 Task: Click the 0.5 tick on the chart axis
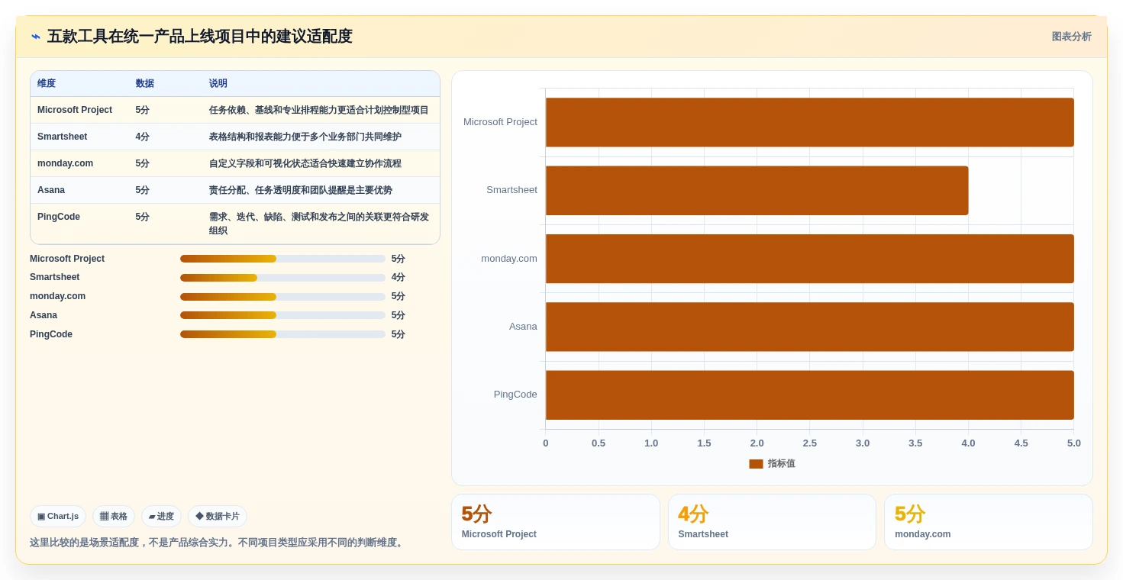click(599, 443)
